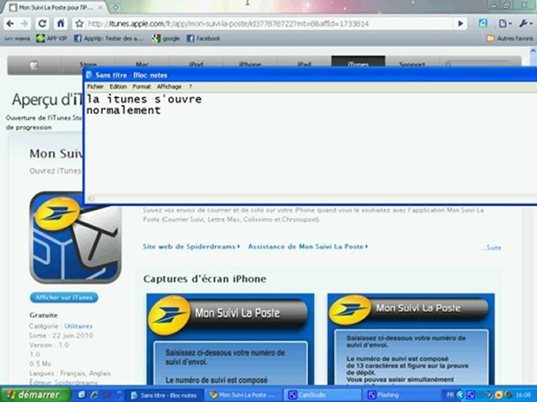The image size is (537, 402).
Task: Switch to Sans titre - Bloc-notes in taskbar
Action: [x=164, y=395]
